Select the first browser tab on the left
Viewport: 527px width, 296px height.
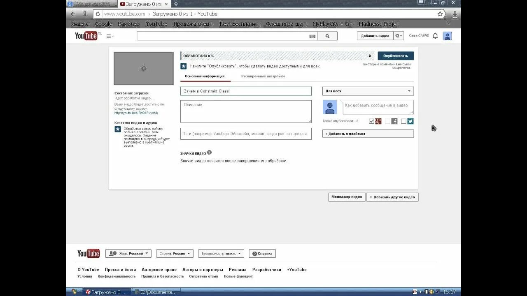point(91,4)
